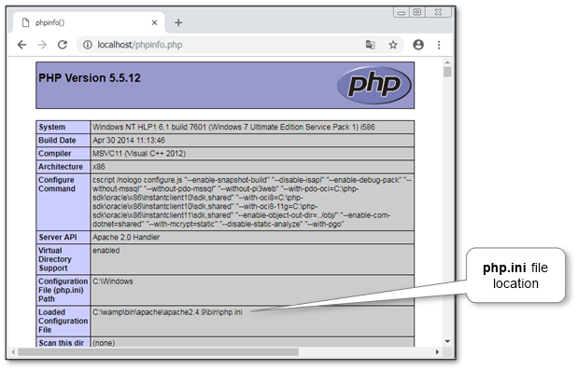Go back with the browser back arrow
The image size is (577, 371).
click(x=22, y=45)
